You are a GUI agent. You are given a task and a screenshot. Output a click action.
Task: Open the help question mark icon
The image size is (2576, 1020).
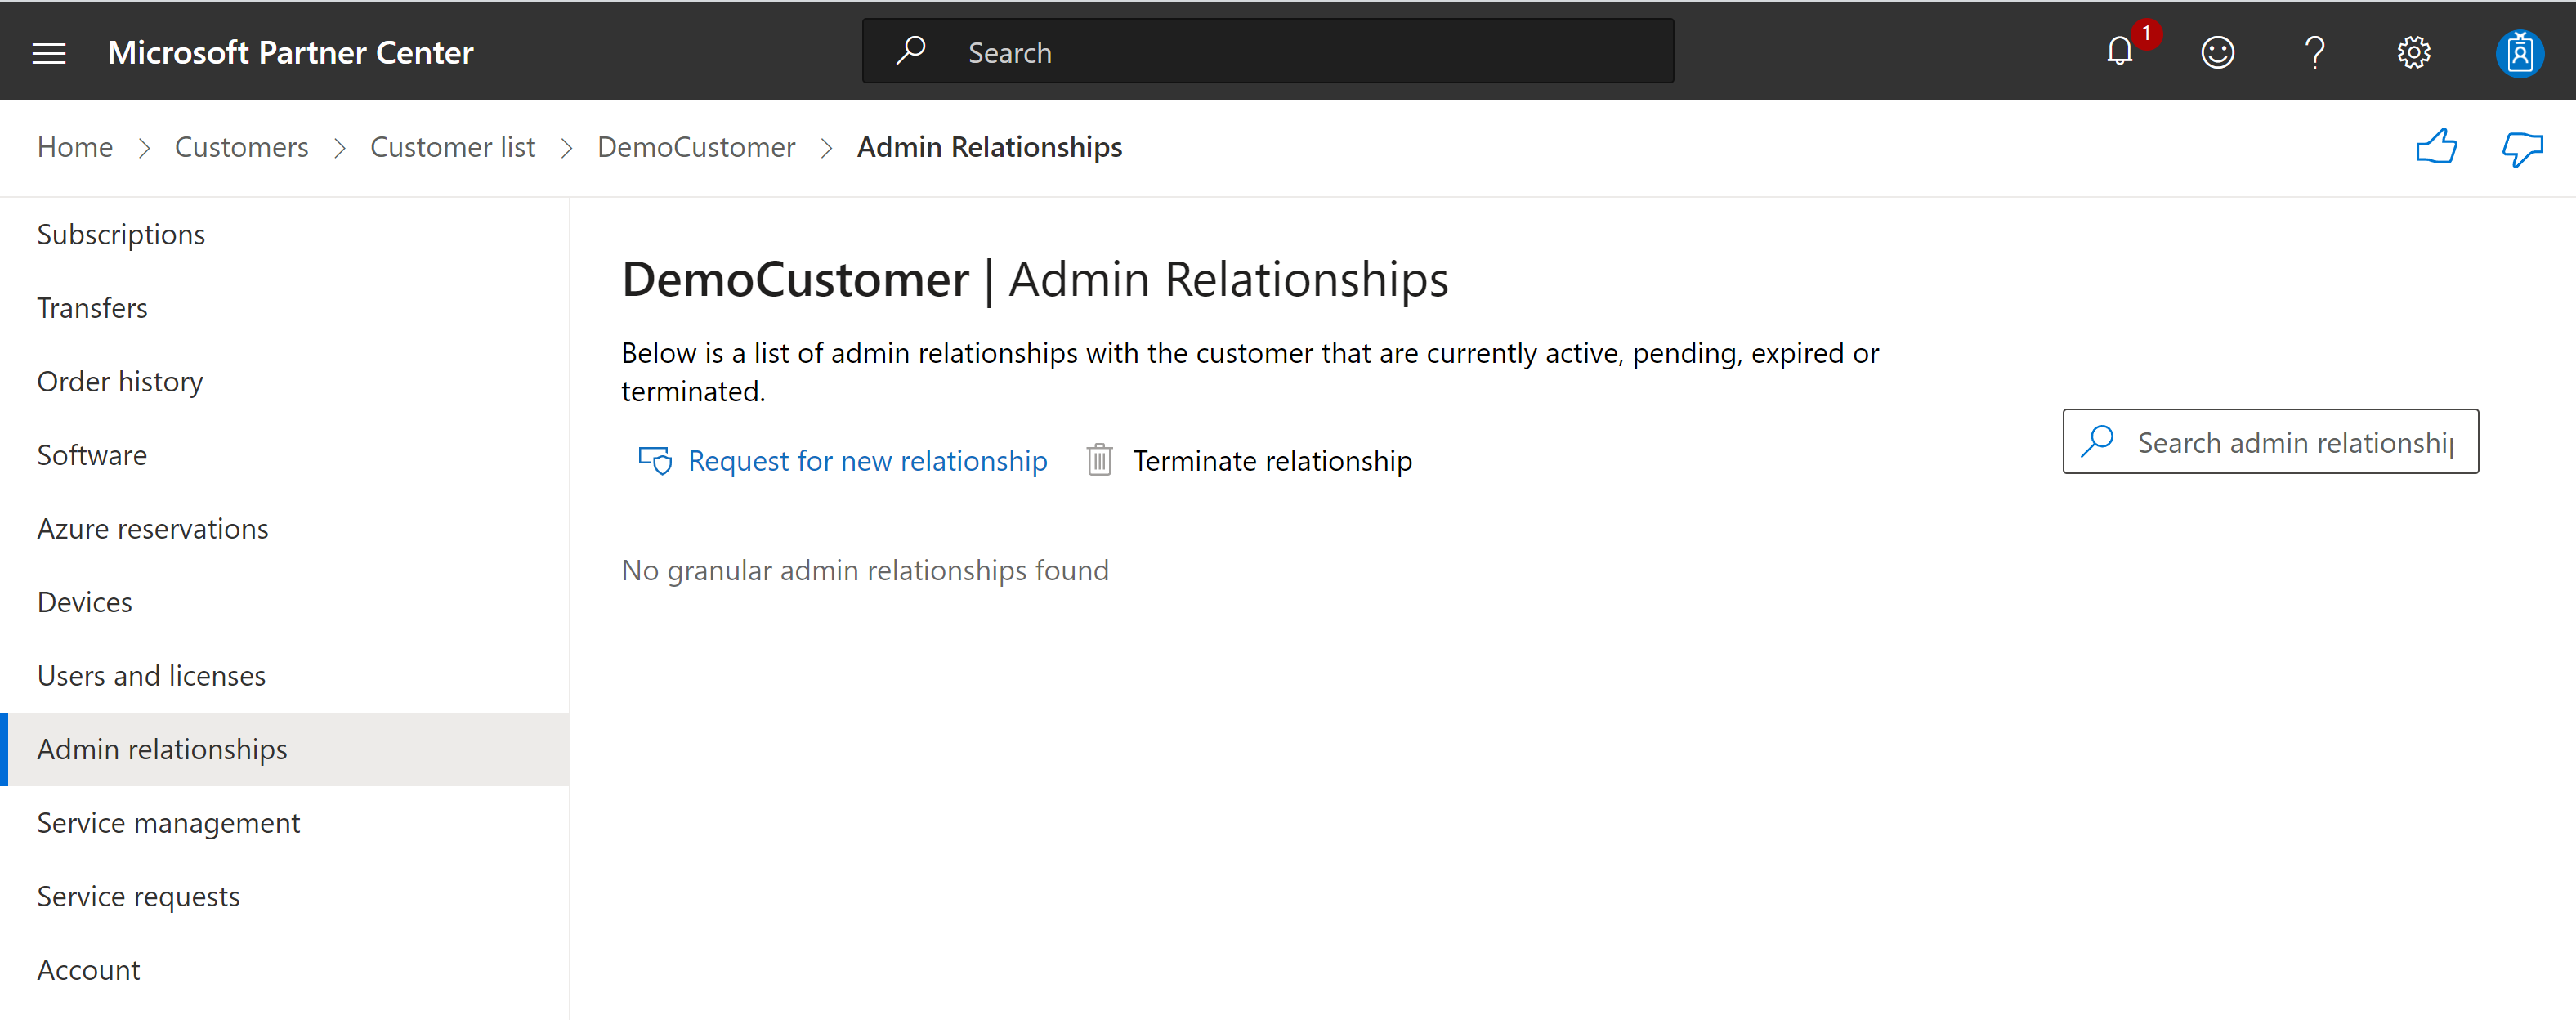(2315, 52)
